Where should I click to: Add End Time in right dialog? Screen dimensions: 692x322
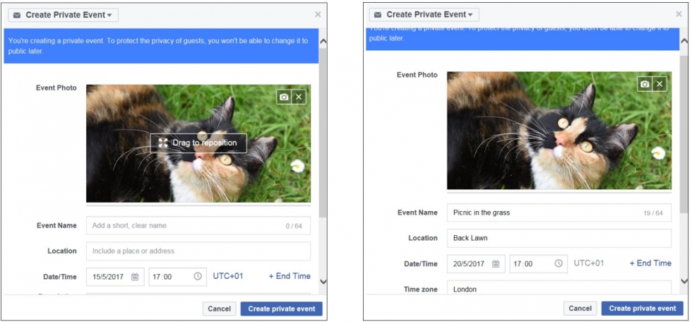click(650, 263)
